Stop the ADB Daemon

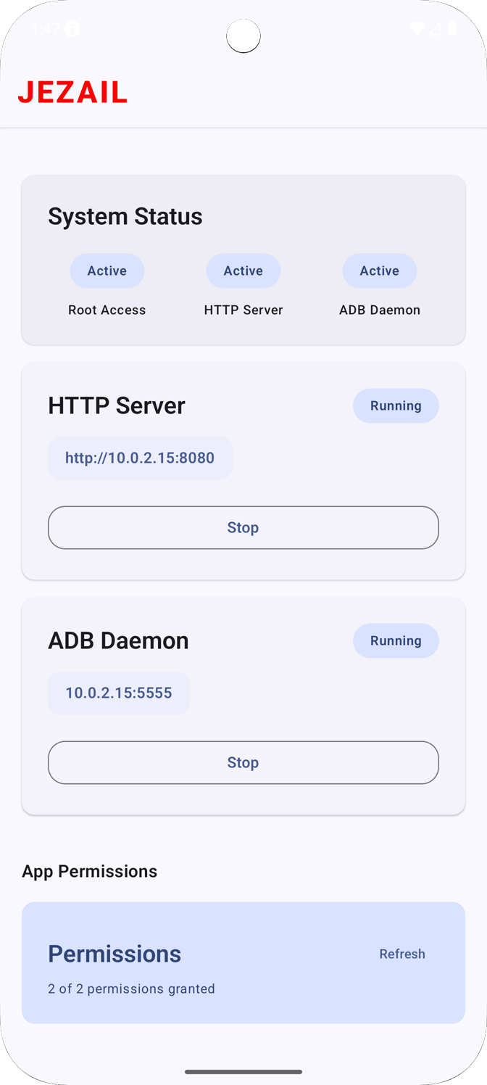[x=243, y=762]
